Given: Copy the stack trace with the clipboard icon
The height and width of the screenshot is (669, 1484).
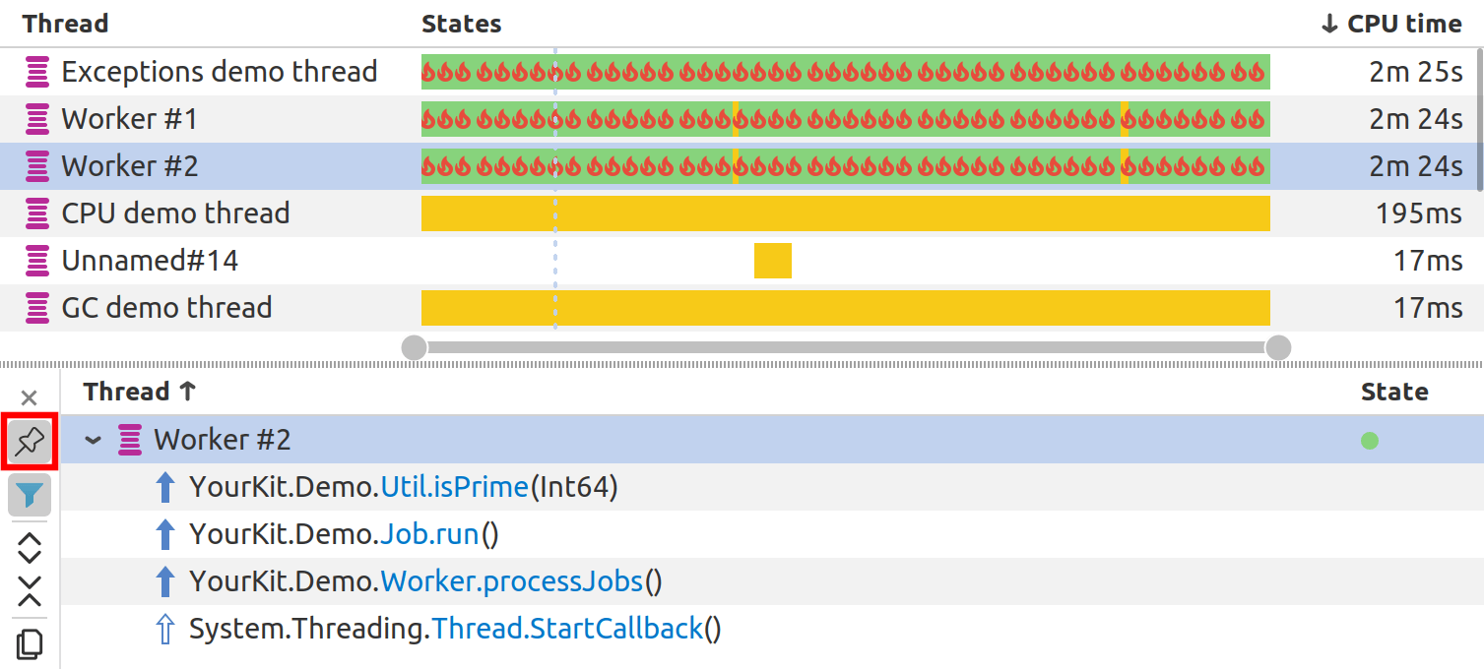Looking at the screenshot, I should point(30,643).
